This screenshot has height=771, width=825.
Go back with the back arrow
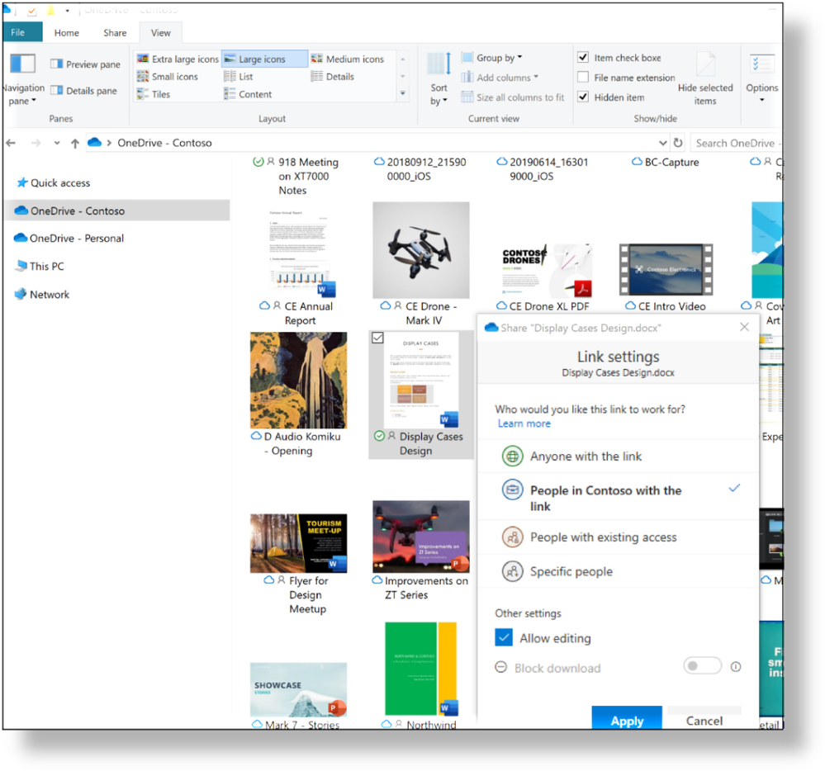pyautogui.click(x=11, y=143)
